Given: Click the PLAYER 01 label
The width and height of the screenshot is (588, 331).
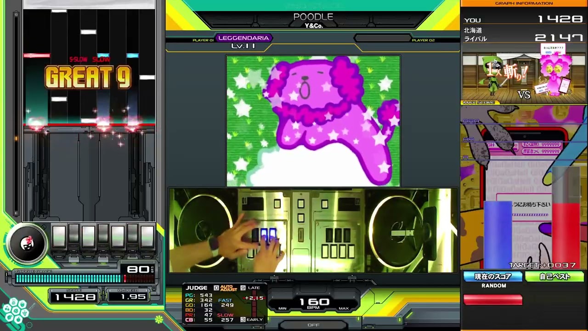Looking at the screenshot, I should 203,40.
